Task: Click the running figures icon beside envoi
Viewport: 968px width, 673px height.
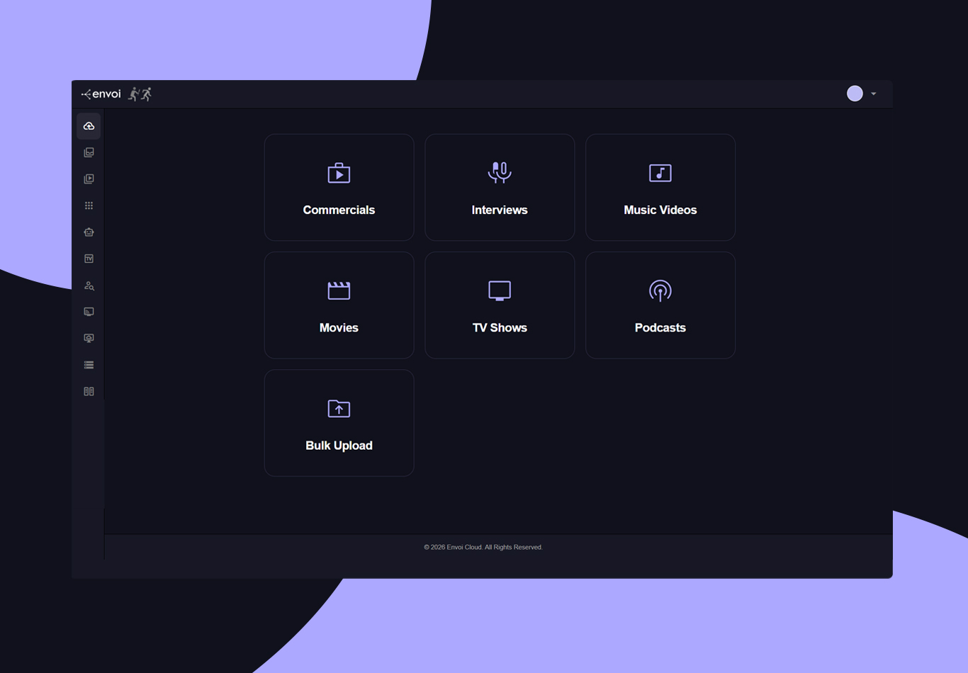Action: tap(140, 94)
